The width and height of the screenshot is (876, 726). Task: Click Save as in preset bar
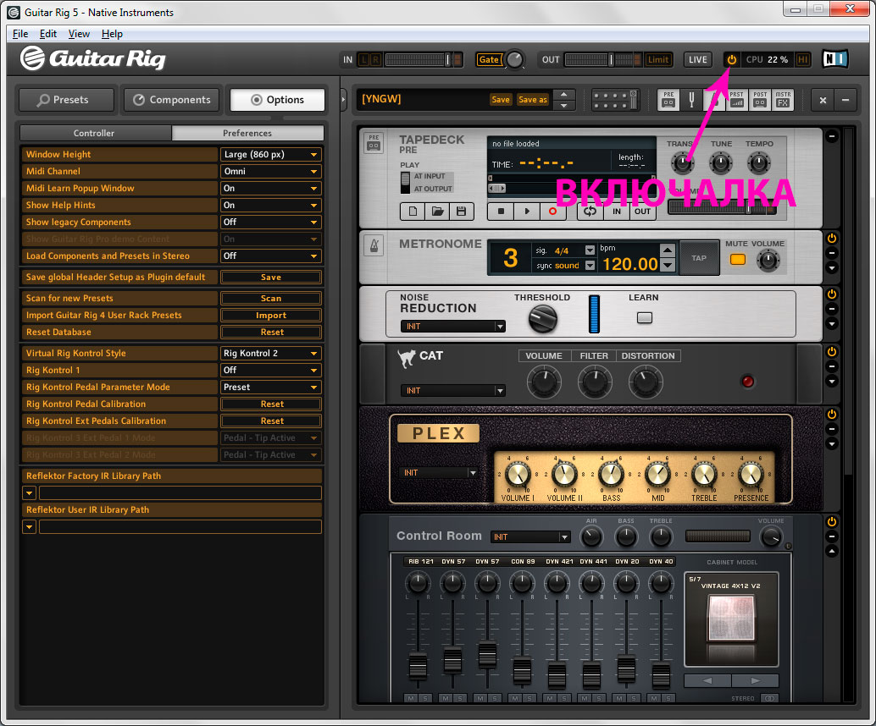click(x=532, y=100)
